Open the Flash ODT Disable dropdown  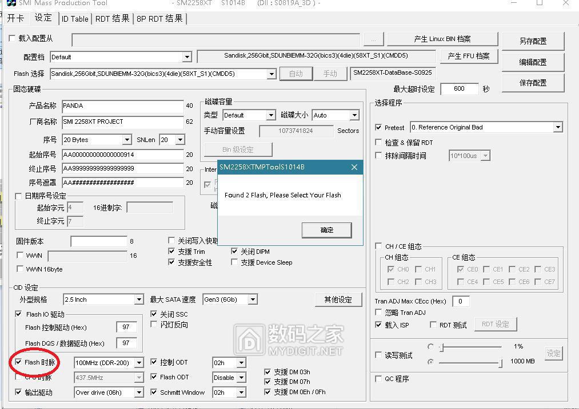tap(241, 378)
